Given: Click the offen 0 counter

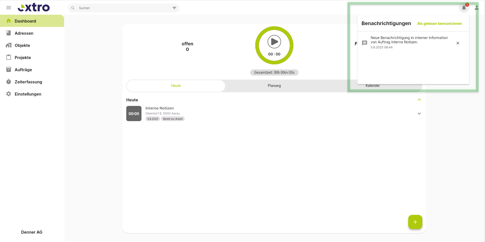Looking at the screenshot, I should coord(187,47).
